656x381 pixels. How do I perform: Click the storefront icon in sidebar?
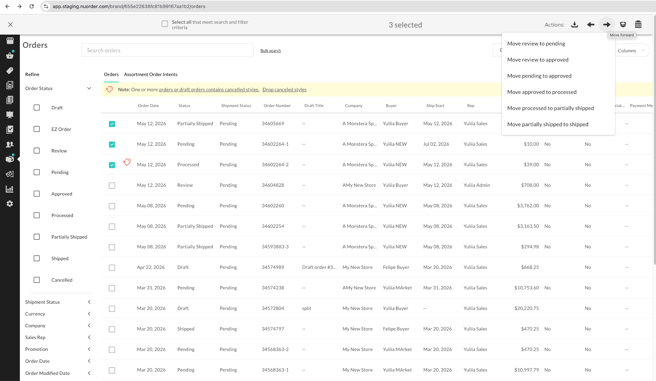click(x=10, y=41)
